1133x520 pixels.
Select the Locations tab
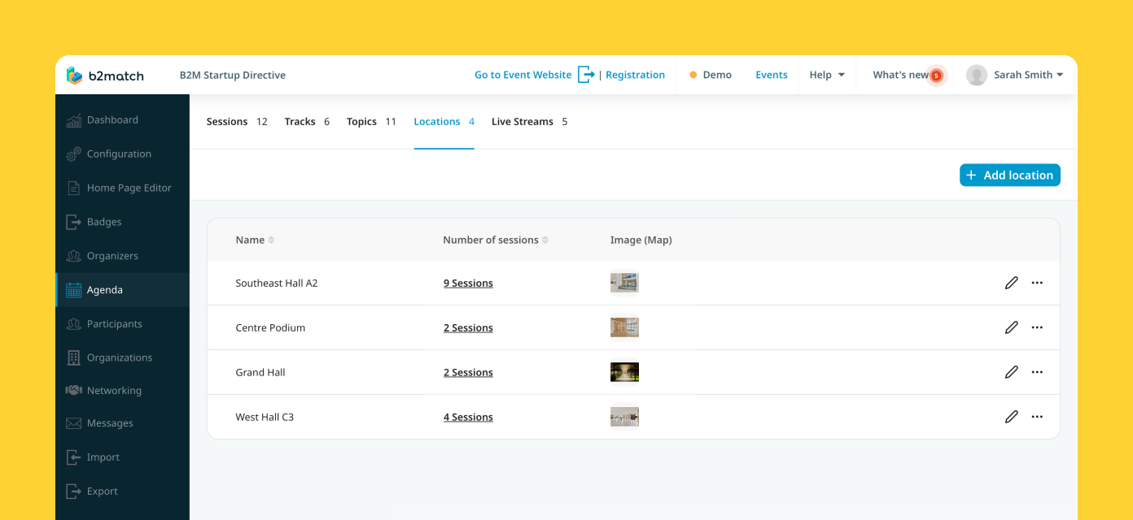[444, 122]
